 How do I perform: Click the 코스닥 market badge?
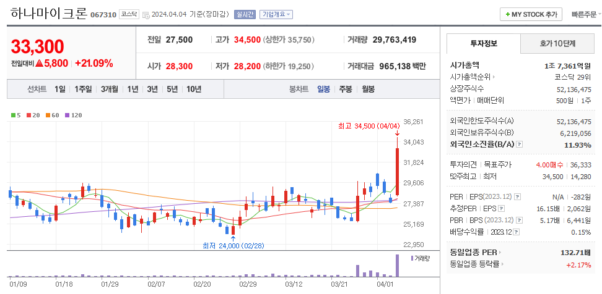tap(129, 14)
